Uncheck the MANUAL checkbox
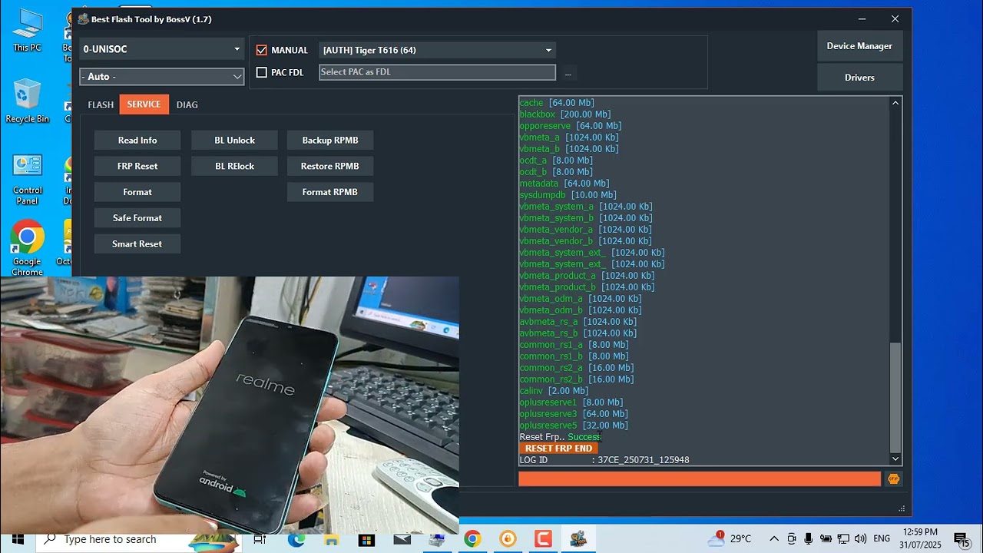 click(x=262, y=50)
